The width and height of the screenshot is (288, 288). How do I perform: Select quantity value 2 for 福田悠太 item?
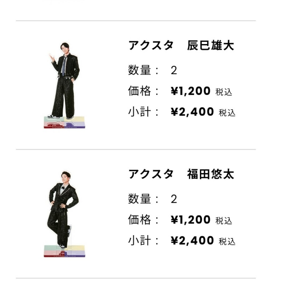click(174, 199)
